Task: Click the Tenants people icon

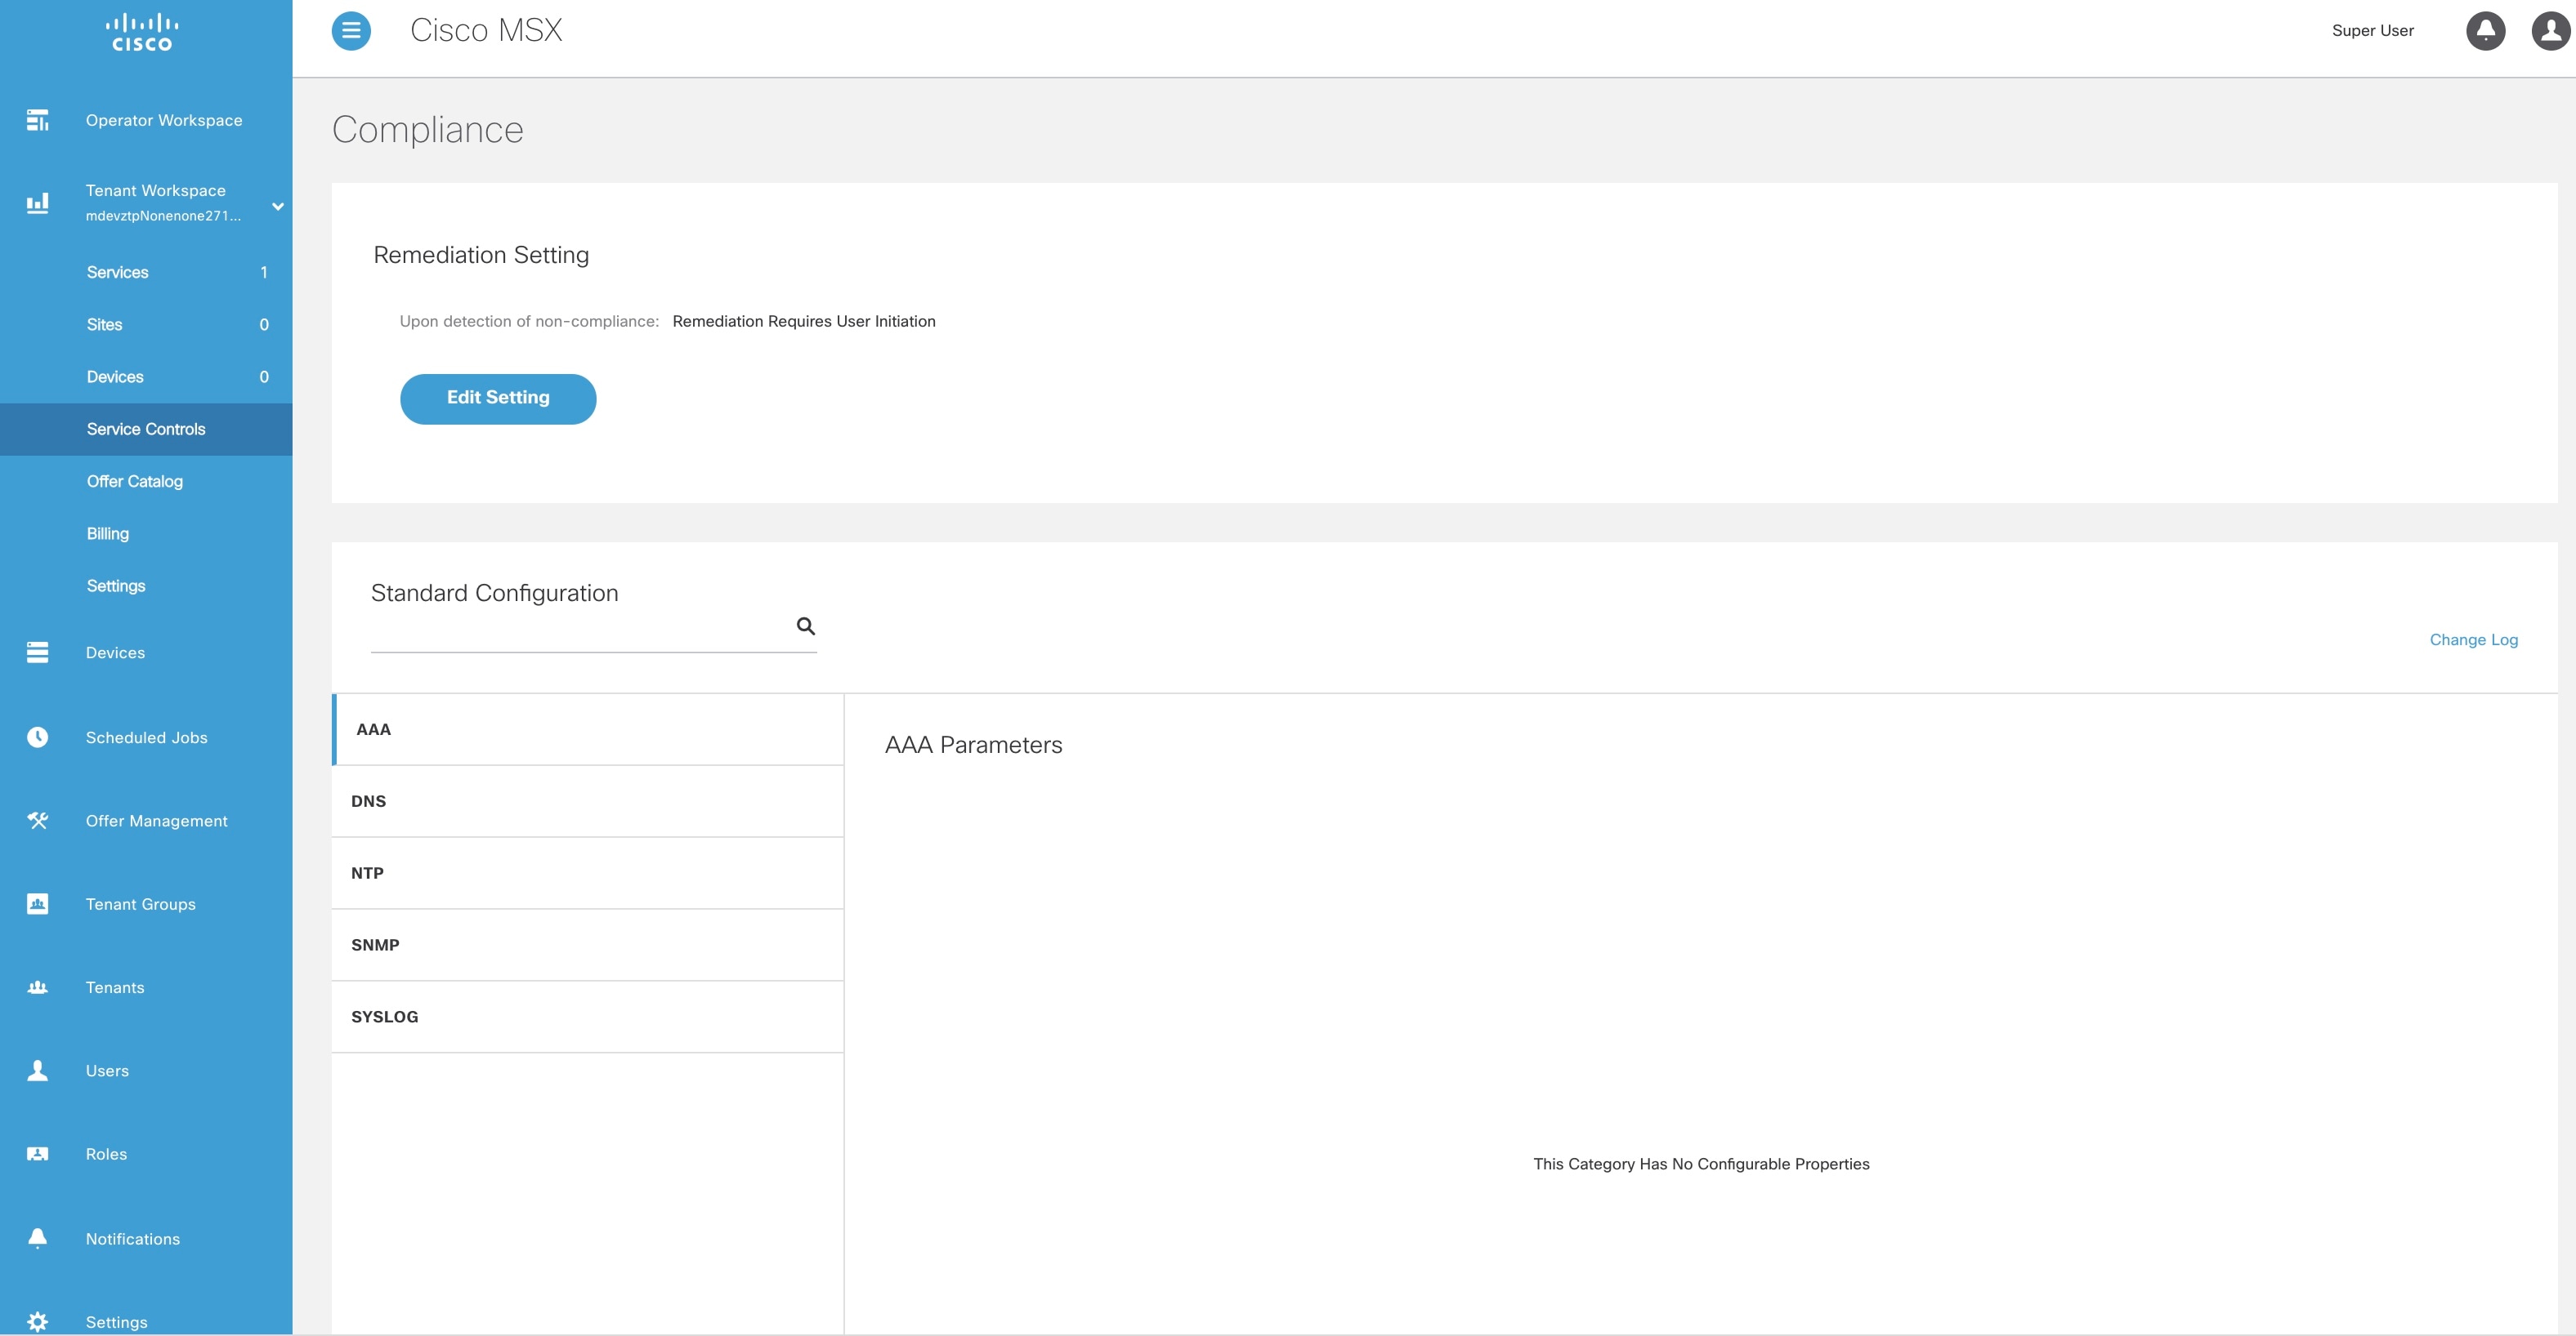Action: (38, 987)
